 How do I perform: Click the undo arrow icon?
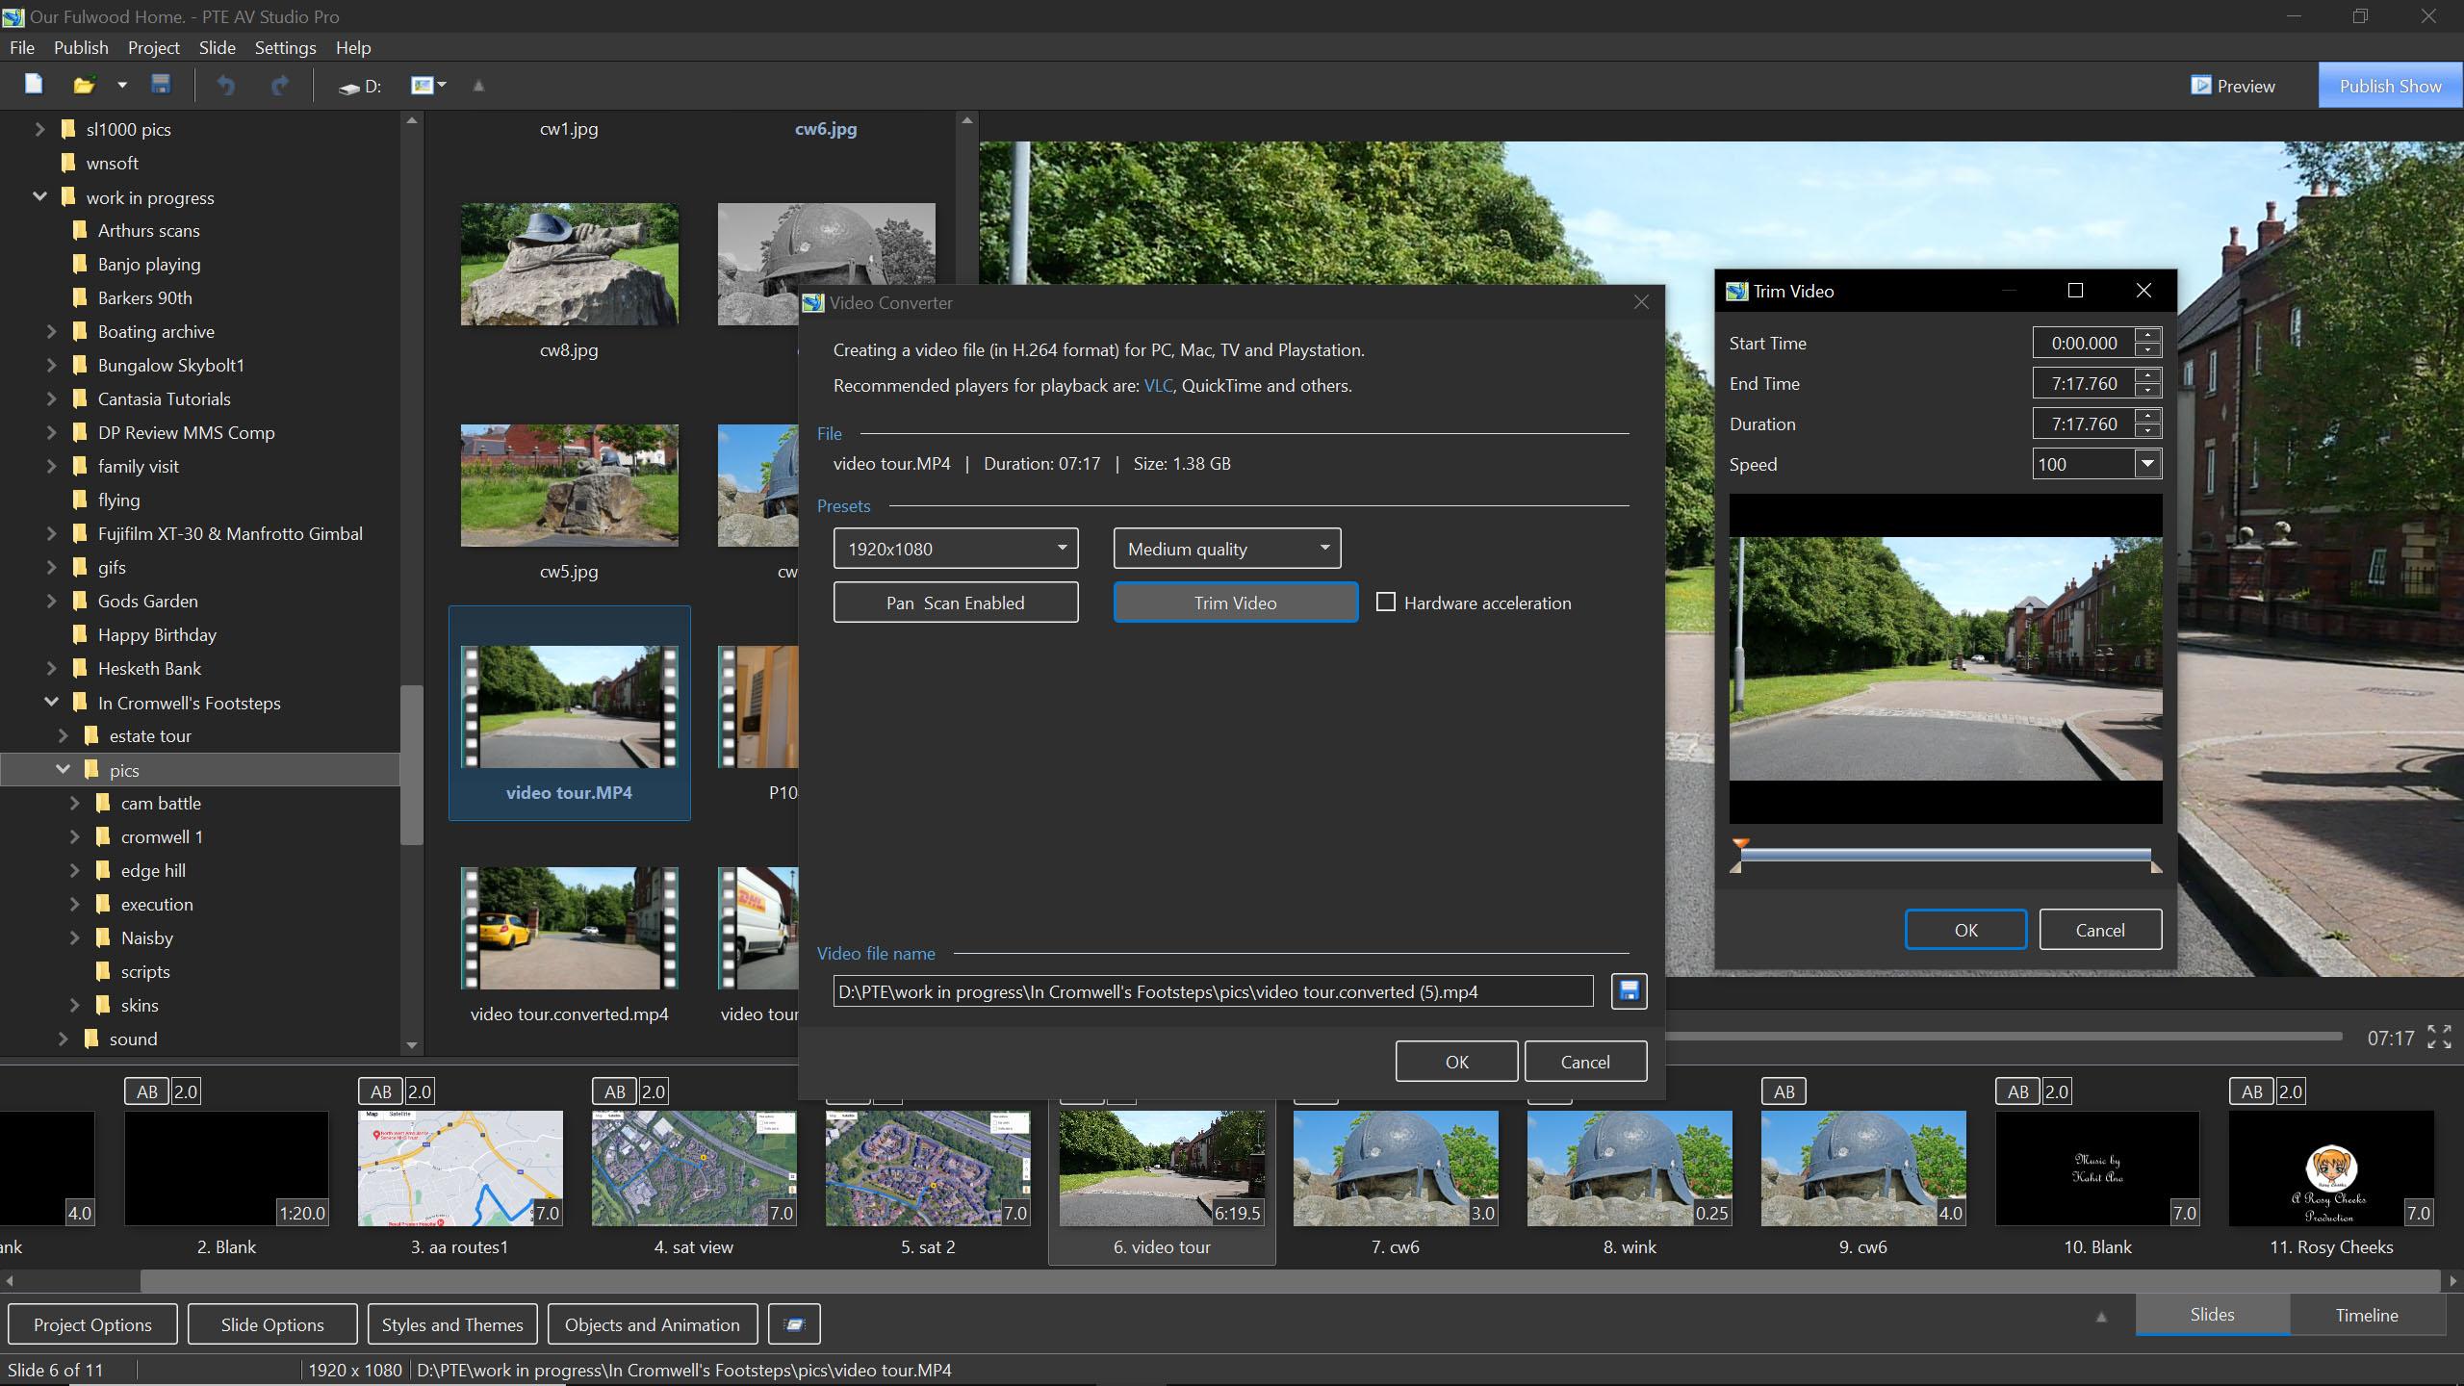tap(225, 86)
